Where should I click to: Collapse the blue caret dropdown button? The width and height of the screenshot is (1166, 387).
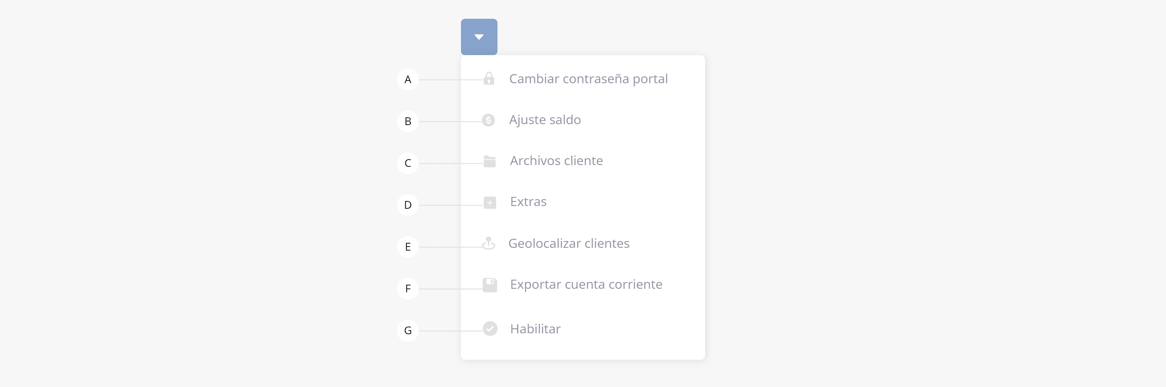click(479, 37)
